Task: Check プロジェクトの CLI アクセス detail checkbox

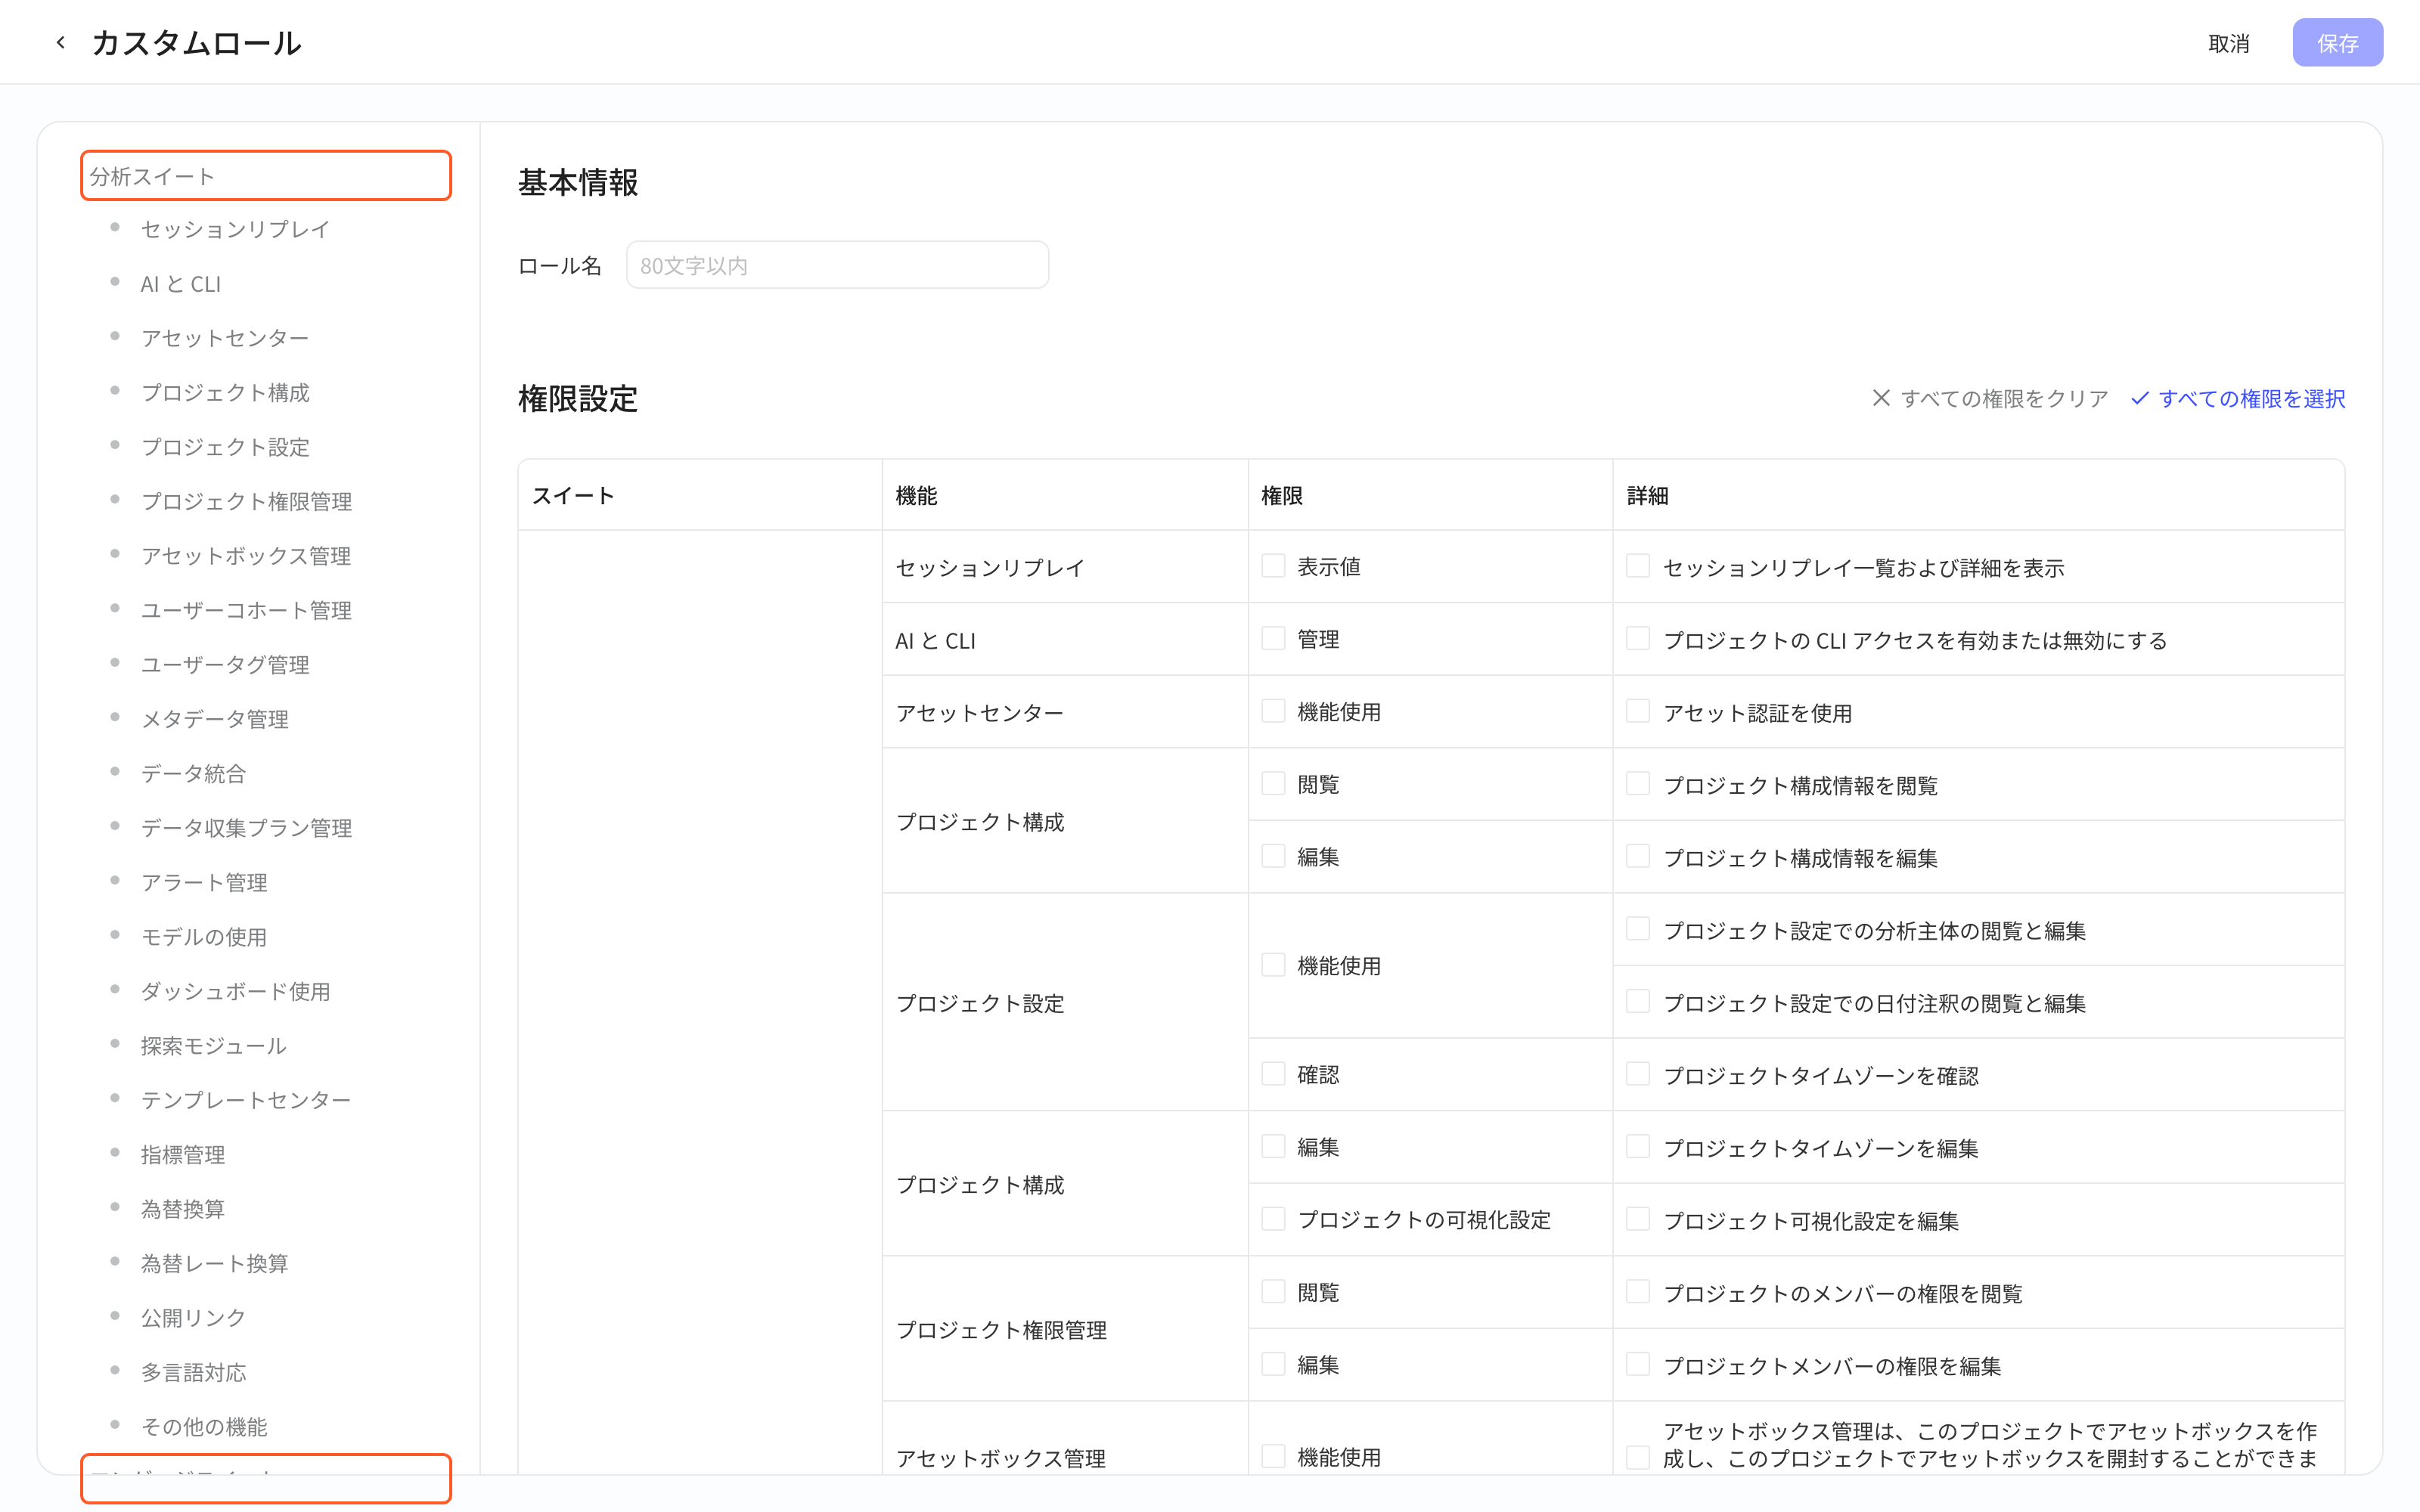Action: [1638, 639]
